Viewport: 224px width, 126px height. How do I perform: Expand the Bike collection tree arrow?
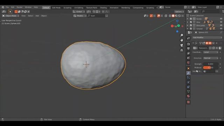pos(188,22)
